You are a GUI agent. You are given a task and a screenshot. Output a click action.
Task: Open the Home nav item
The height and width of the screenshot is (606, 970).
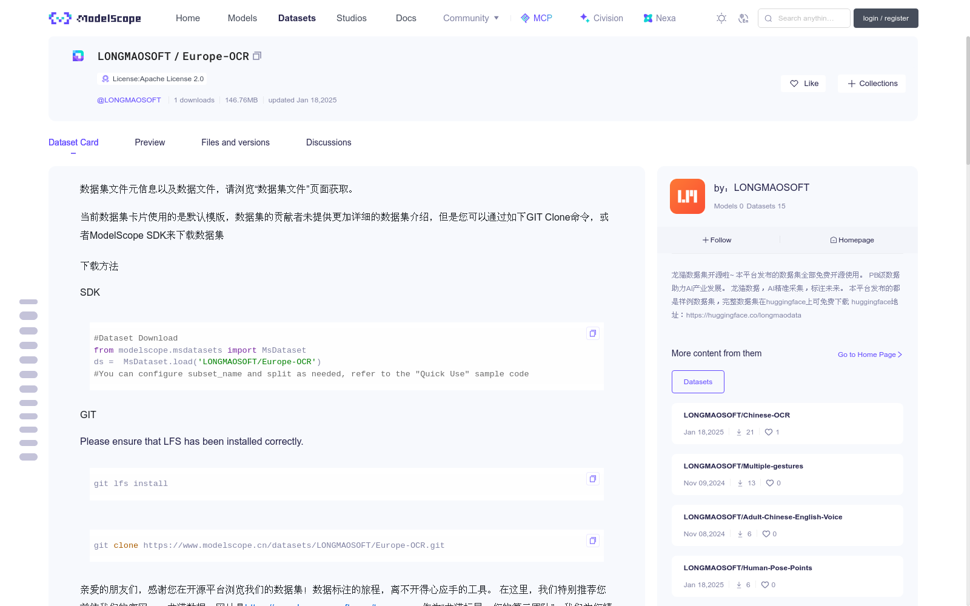[188, 18]
